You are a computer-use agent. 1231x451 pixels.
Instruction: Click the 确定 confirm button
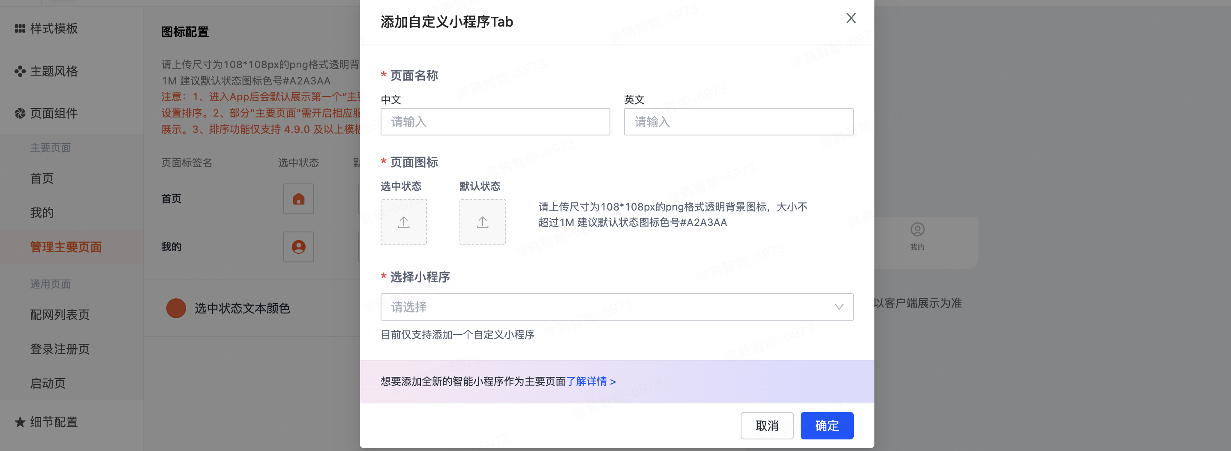coord(827,425)
